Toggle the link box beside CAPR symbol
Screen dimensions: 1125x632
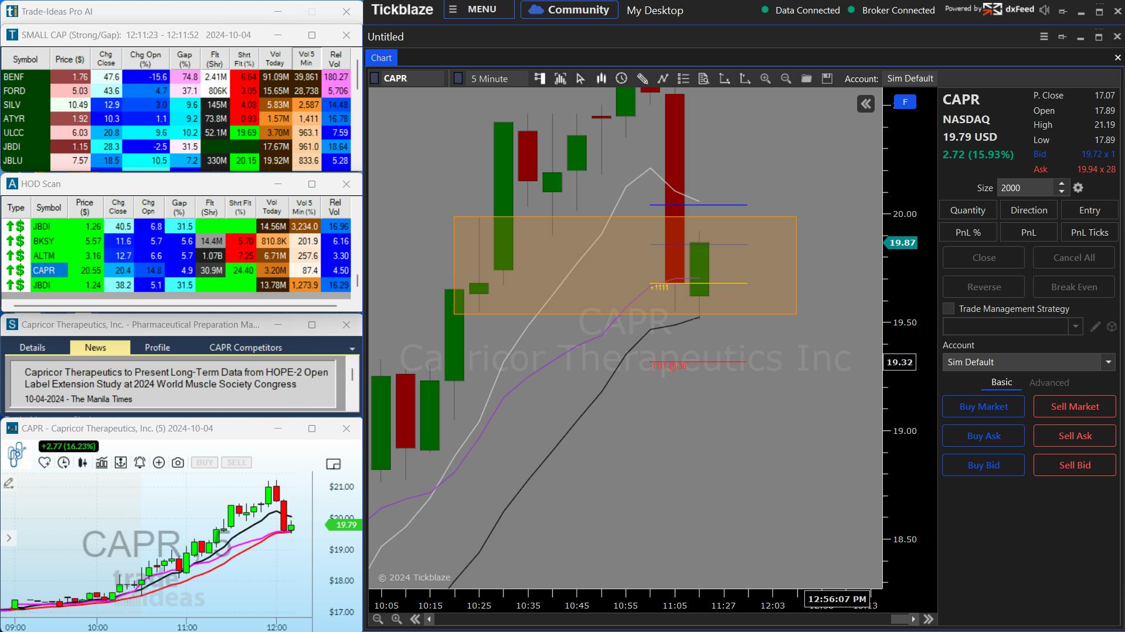pyautogui.click(x=375, y=79)
